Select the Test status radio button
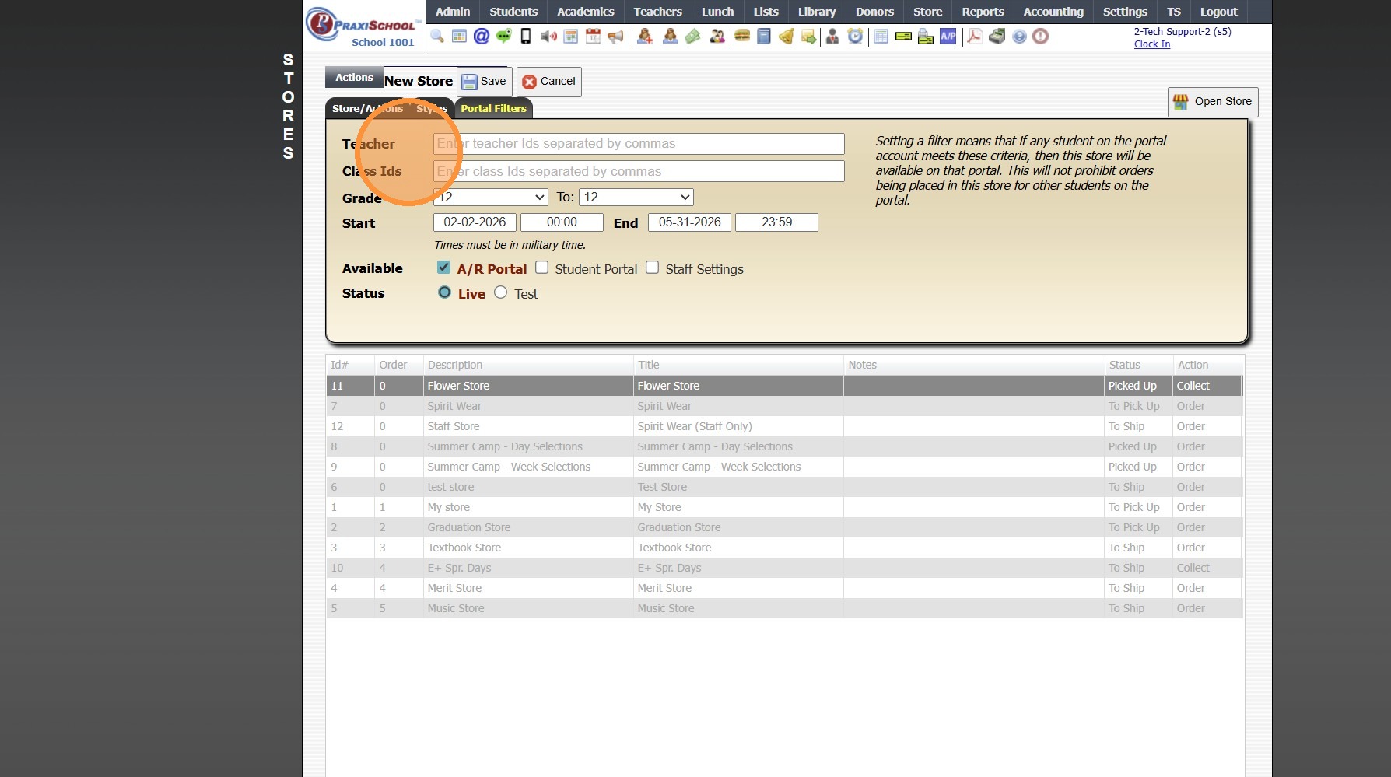1391x777 pixels. tap(500, 292)
